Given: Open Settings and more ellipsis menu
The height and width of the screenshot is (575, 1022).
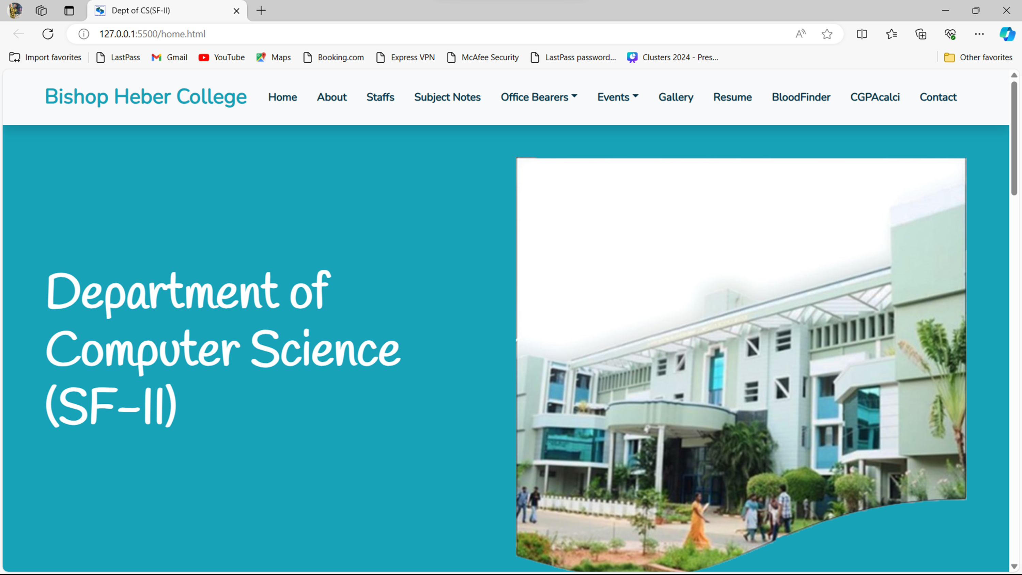Looking at the screenshot, I should coord(979,34).
